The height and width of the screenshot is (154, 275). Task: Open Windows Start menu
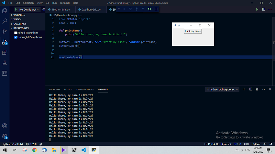[x=5, y=150]
